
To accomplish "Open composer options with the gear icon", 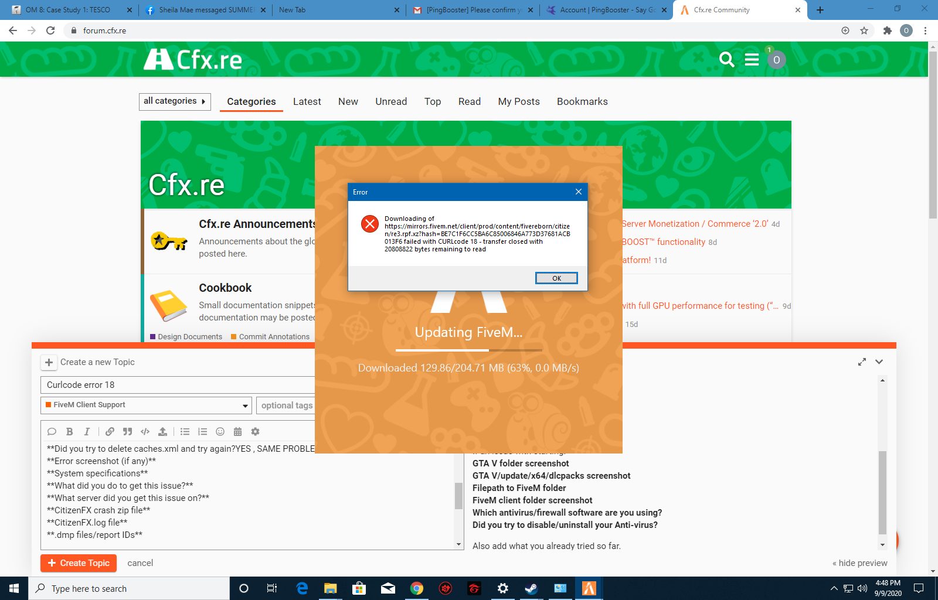I will pyautogui.click(x=255, y=432).
